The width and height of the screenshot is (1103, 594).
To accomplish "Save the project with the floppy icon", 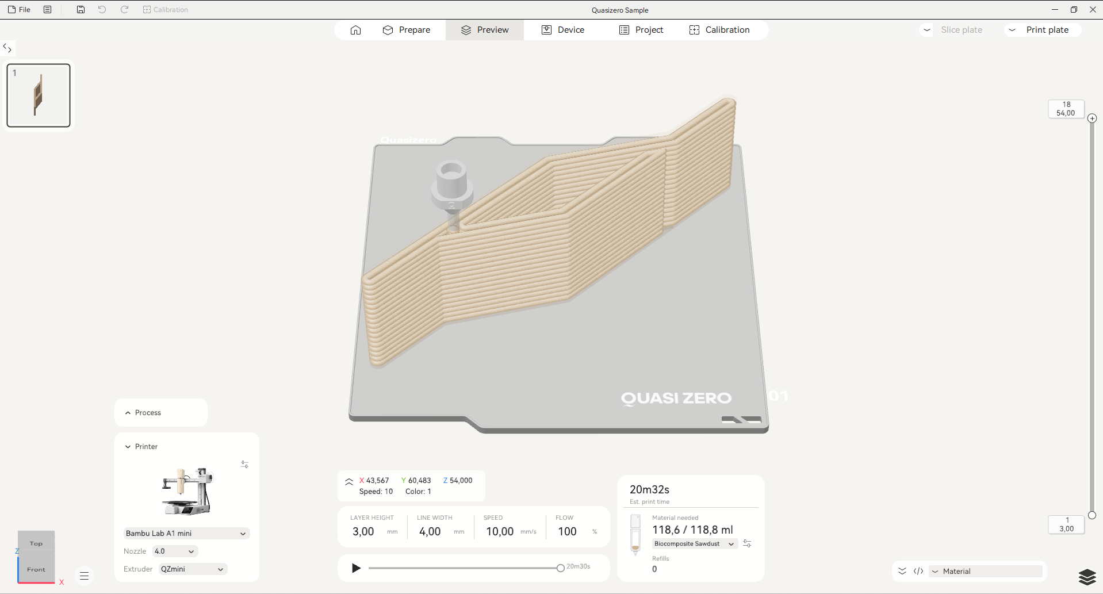I will pyautogui.click(x=81, y=10).
